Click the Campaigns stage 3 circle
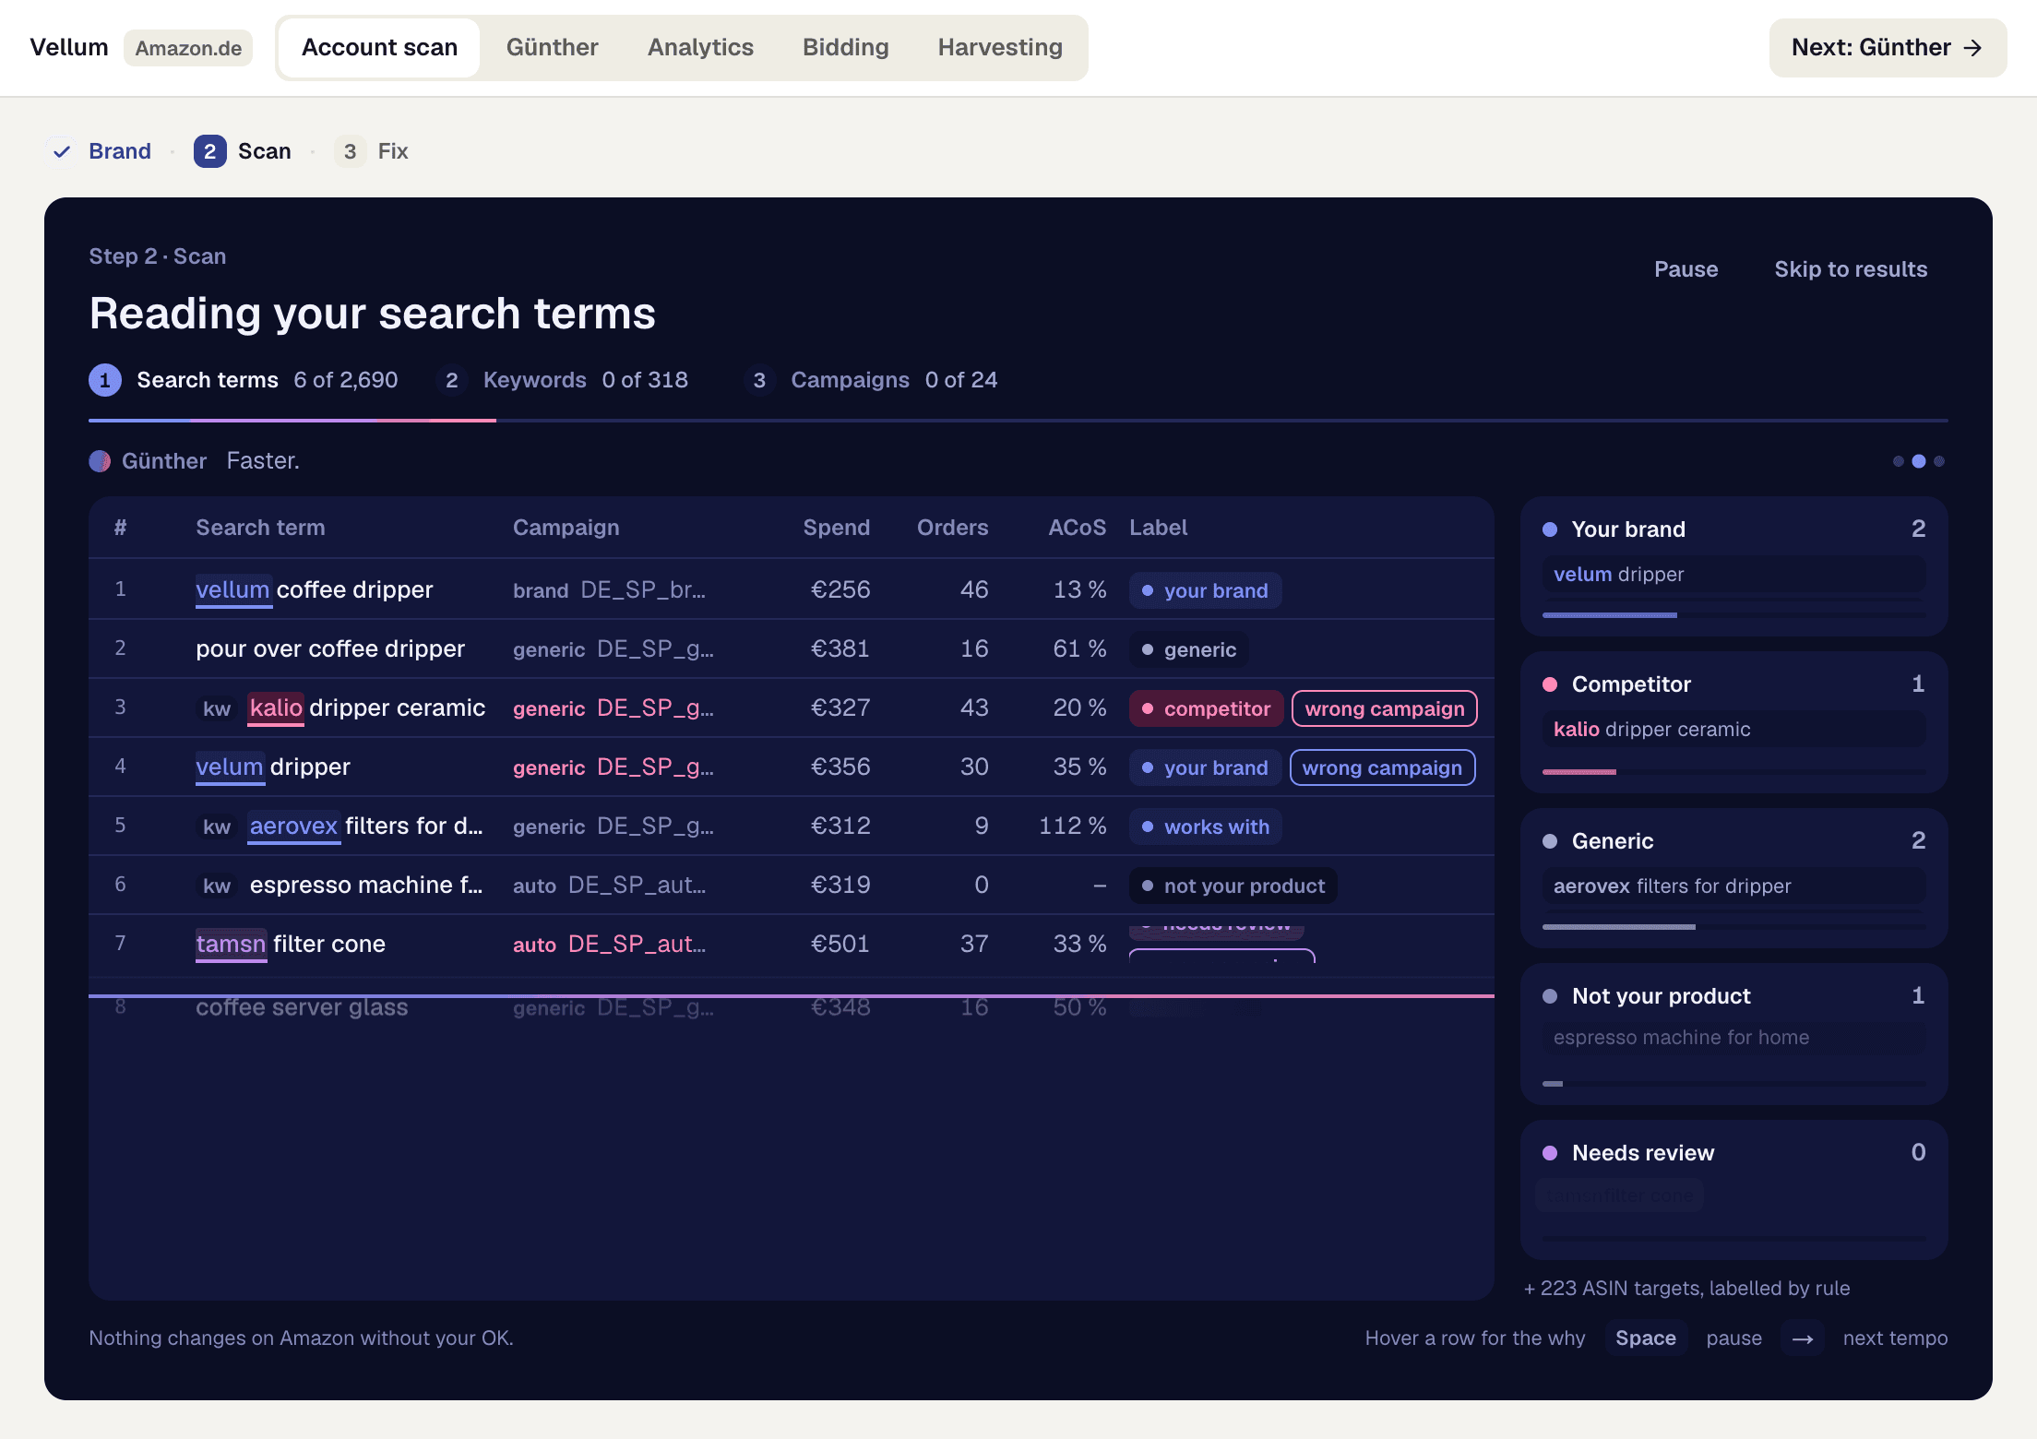This screenshot has height=1439, width=2037. pyautogui.click(x=759, y=380)
